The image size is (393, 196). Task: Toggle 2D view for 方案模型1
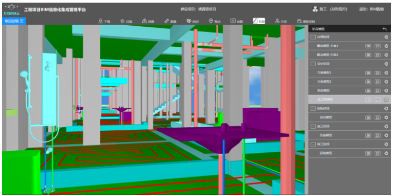click(377, 73)
